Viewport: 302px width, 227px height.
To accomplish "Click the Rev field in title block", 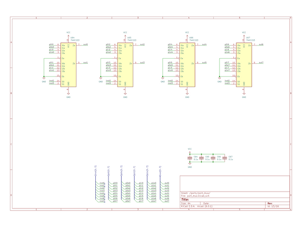I will (270, 203).
